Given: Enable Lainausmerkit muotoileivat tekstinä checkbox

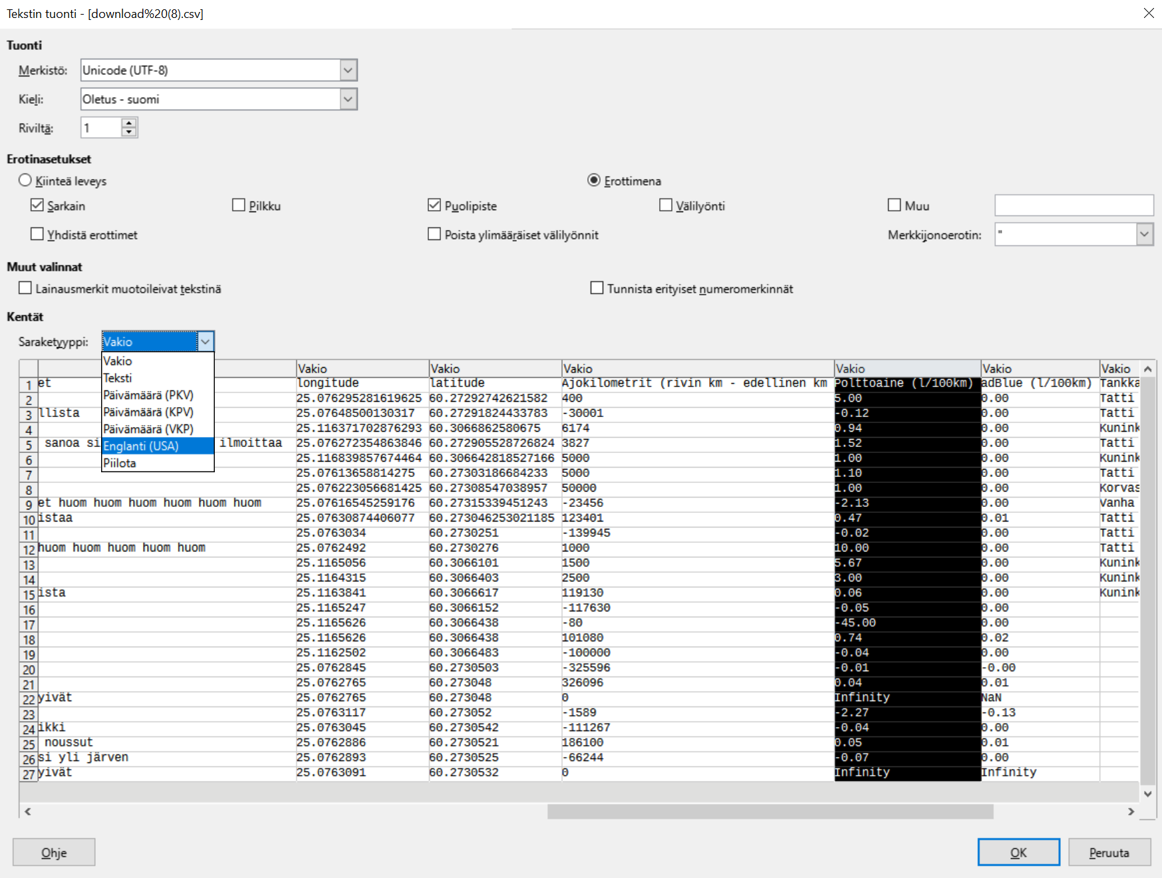Looking at the screenshot, I should coord(25,288).
